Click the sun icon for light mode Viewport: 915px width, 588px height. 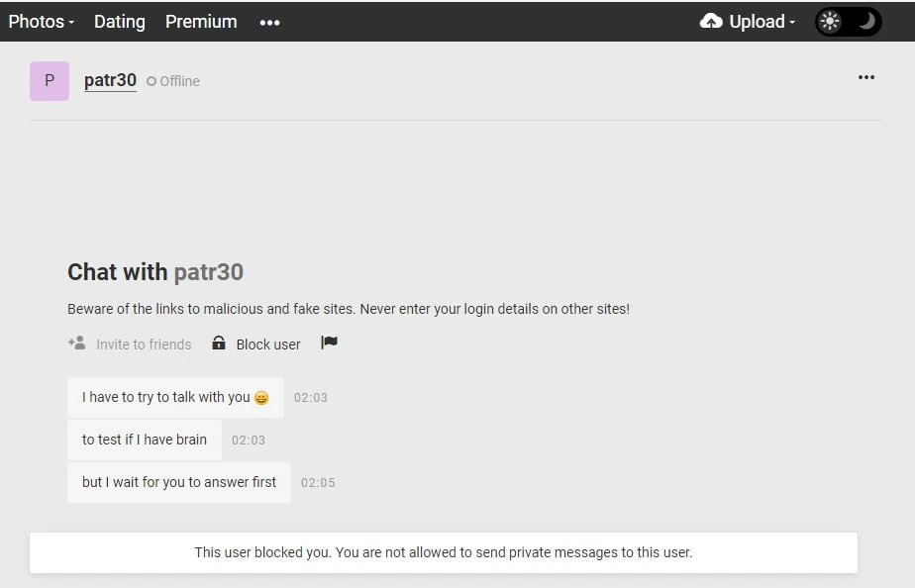tap(830, 22)
